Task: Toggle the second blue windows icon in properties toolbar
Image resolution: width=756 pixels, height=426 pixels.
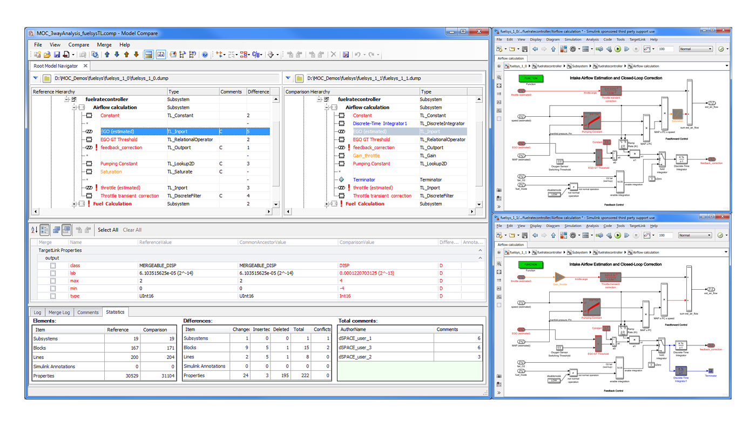Action: [x=66, y=230]
